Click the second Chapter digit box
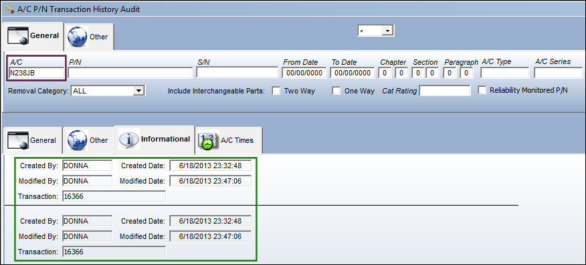 pyautogui.click(x=401, y=73)
